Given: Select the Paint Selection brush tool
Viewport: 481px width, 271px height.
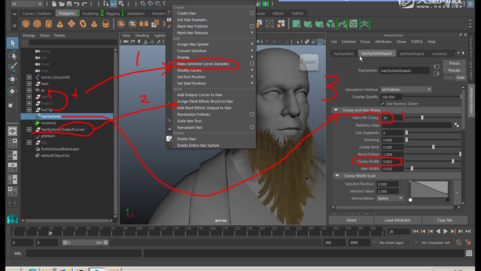Looking at the screenshot, I should 12,66.
